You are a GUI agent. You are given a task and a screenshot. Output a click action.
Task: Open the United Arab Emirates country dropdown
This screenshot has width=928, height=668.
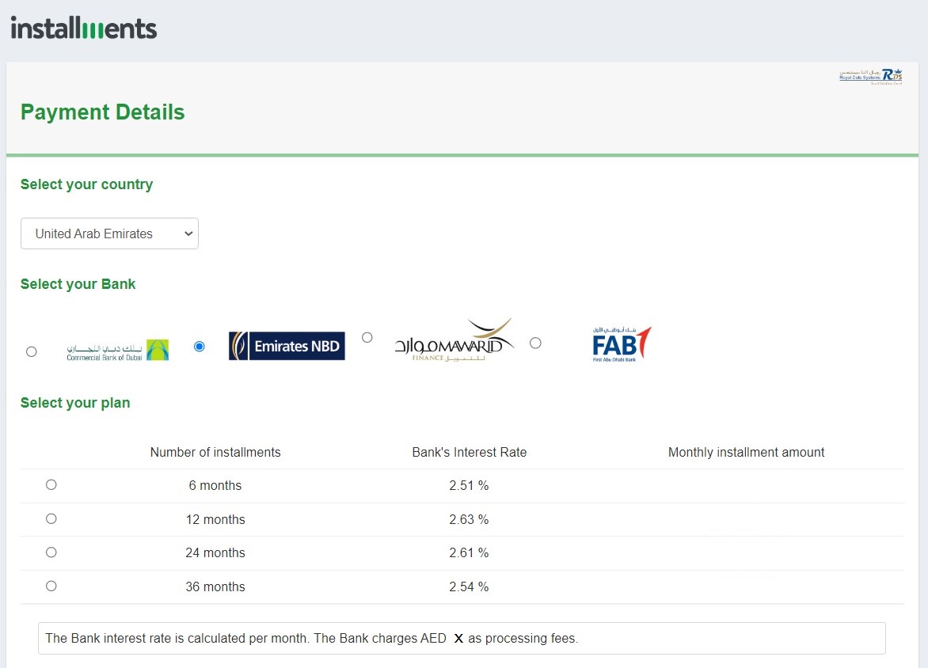pos(109,233)
